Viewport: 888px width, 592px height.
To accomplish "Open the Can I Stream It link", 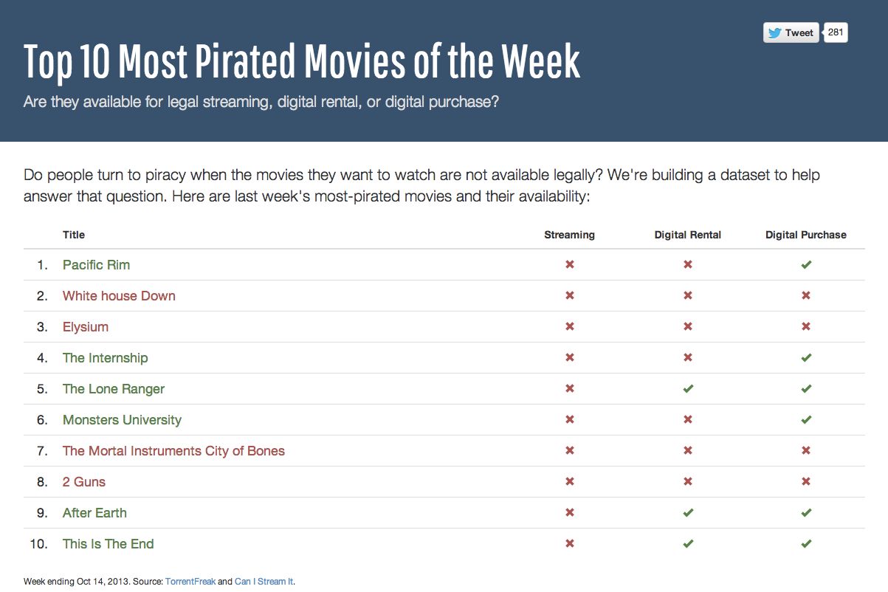I will [264, 582].
